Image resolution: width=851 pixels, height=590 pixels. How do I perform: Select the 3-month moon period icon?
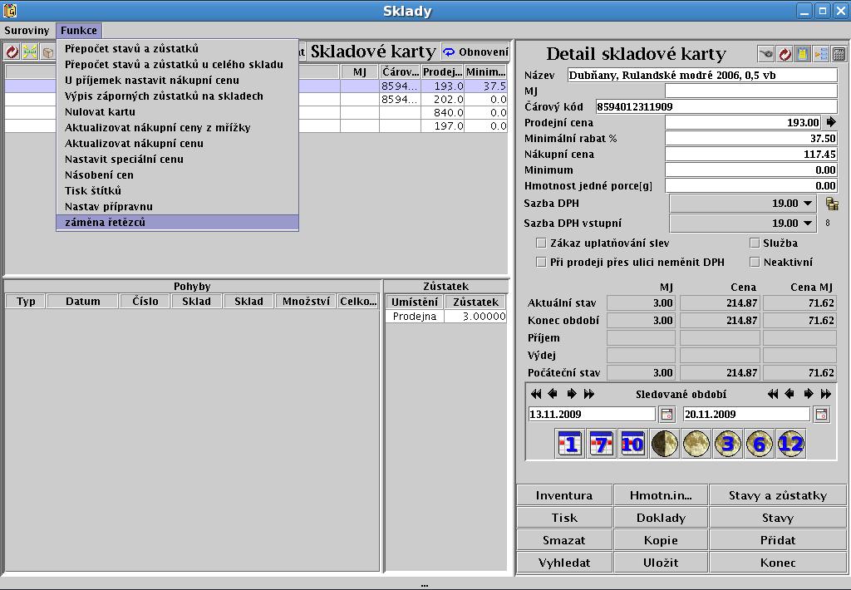(727, 444)
